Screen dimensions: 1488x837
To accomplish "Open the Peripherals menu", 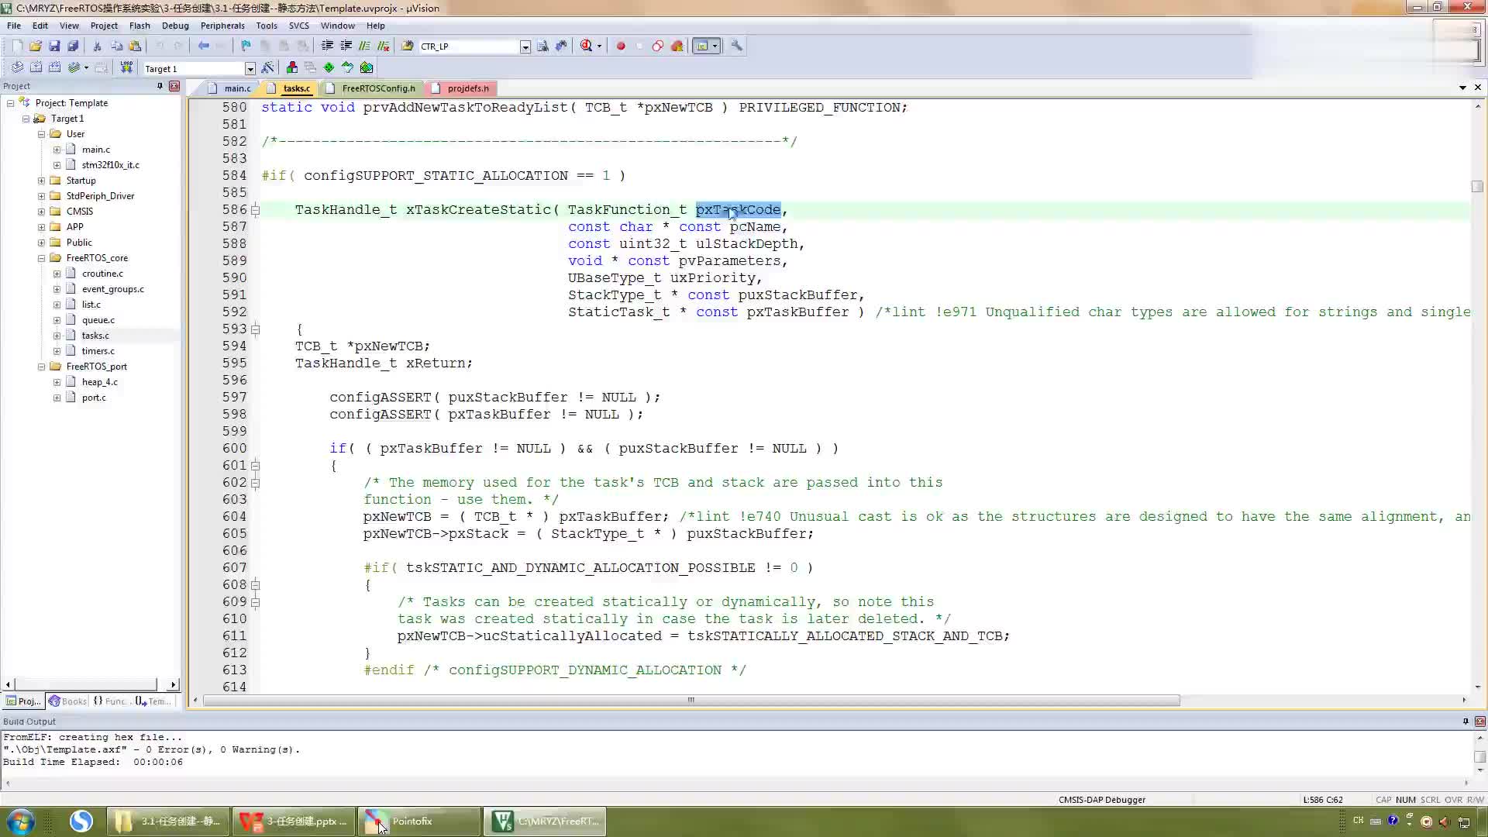I will point(222,26).
